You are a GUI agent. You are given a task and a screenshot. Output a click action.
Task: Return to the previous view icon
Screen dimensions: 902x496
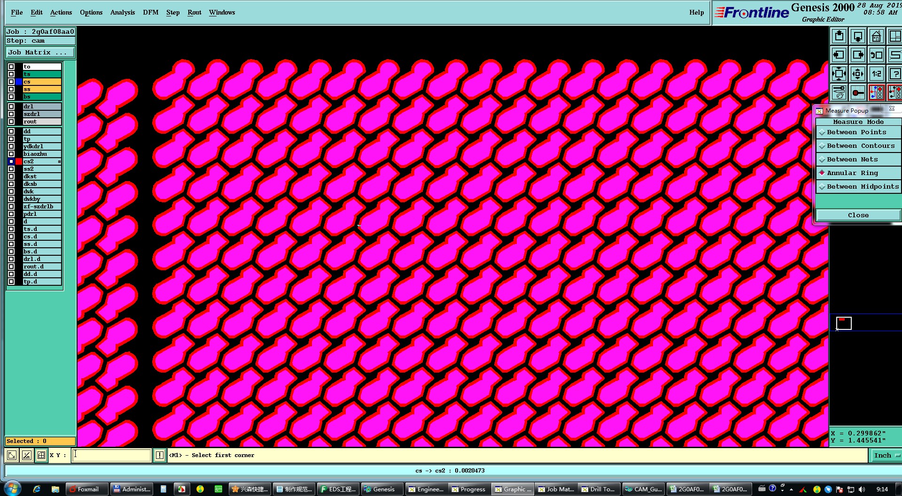coord(876,55)
